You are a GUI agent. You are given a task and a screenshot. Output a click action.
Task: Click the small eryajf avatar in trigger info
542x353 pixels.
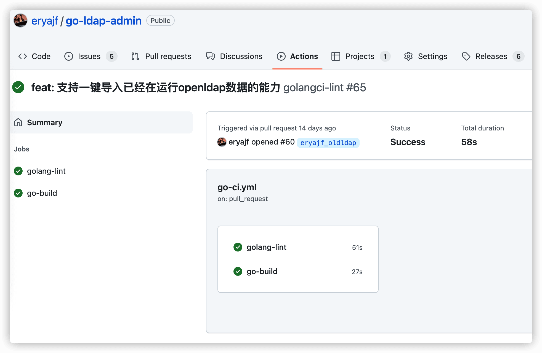click(222, 142)
